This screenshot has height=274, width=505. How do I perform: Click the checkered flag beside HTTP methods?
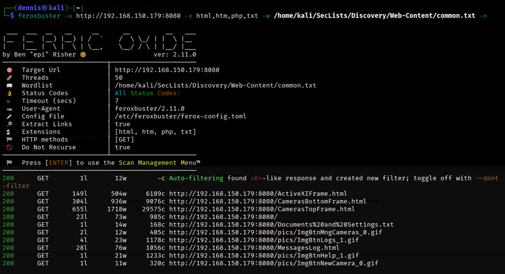9,139
